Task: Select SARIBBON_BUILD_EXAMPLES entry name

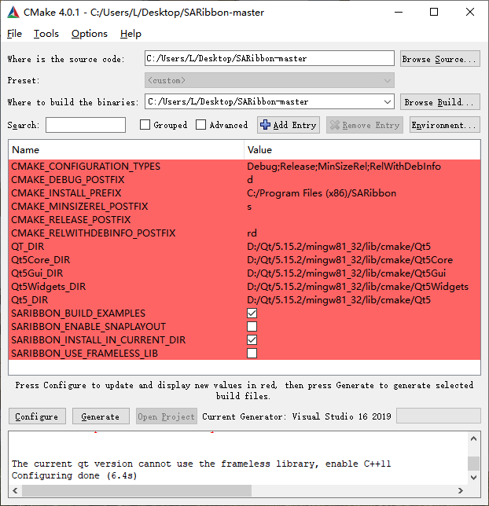Action: (x=78, y=313)
